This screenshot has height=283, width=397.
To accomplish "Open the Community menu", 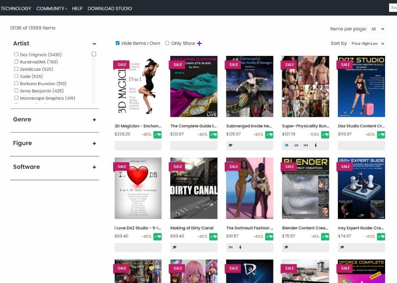I will tap(52, 8).
